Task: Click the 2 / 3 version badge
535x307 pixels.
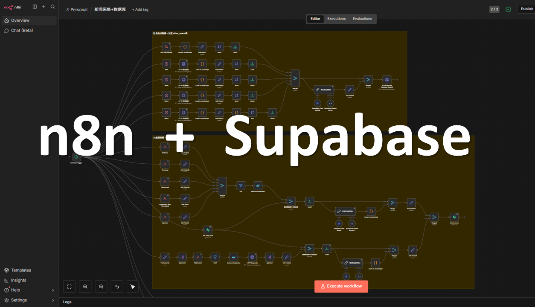Action: click(494, 9)
